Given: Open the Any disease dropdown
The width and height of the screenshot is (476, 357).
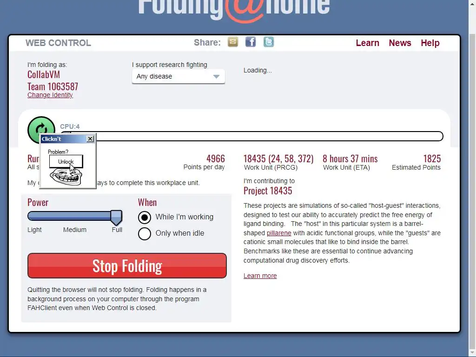Looking at the screenshot, I should pyautogui.click(x=178, y=77).
